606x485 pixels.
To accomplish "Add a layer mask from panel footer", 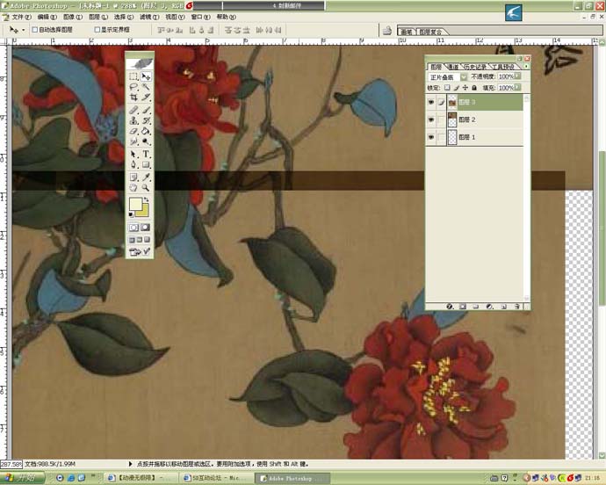I will pos(463,307).
